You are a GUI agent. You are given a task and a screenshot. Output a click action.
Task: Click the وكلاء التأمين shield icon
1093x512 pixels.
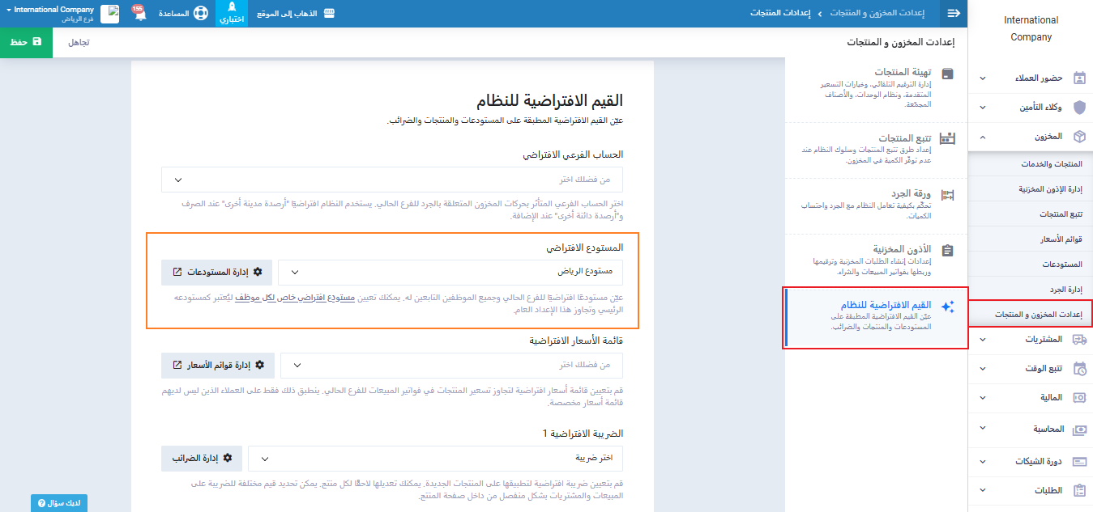(1079, 108)
